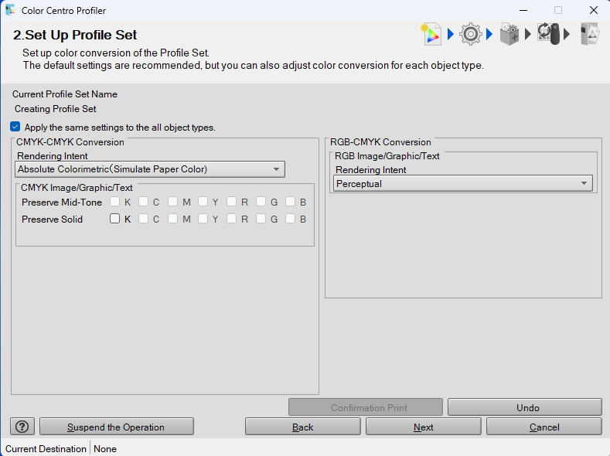Uncheck Apply the same settings to all object types
The height and width of the screenshot is (456, 610).
click(15, 127)
